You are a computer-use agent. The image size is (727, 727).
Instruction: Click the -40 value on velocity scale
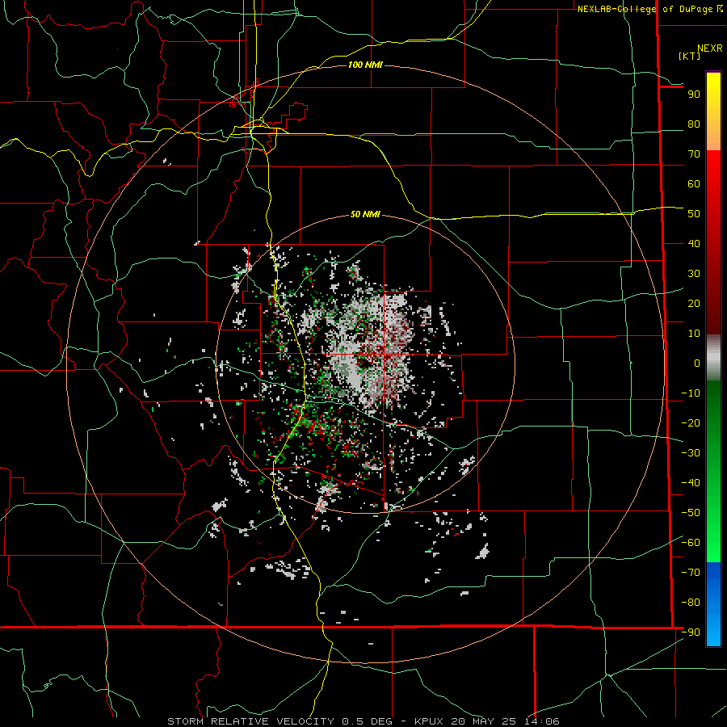(691, 483)
